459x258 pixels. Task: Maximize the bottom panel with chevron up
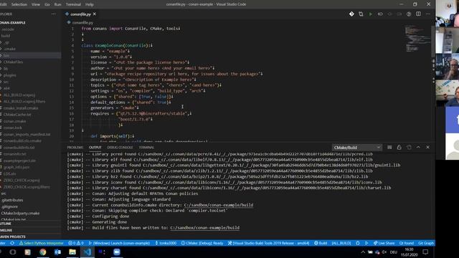pos(418,148)
